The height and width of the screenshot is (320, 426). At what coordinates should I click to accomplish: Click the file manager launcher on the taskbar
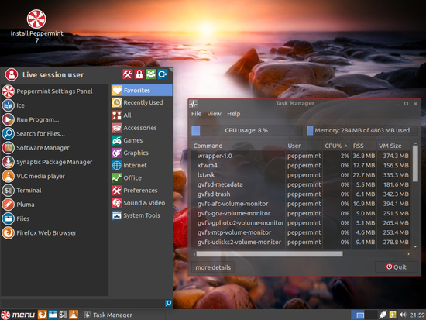(x=53, y=315)
